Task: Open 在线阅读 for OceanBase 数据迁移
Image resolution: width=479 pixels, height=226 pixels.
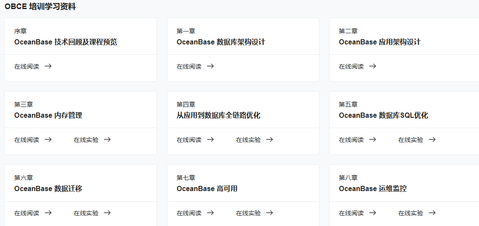Action: (27, 213)
